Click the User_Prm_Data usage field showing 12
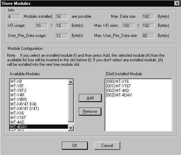This screenshot has width=181, height=155. tap(62, 36)
